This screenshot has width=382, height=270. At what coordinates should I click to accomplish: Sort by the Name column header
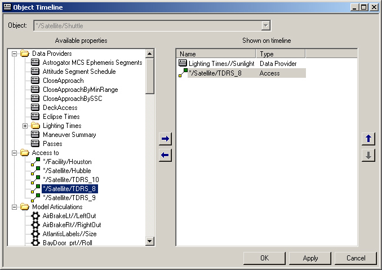coord(216,54)
